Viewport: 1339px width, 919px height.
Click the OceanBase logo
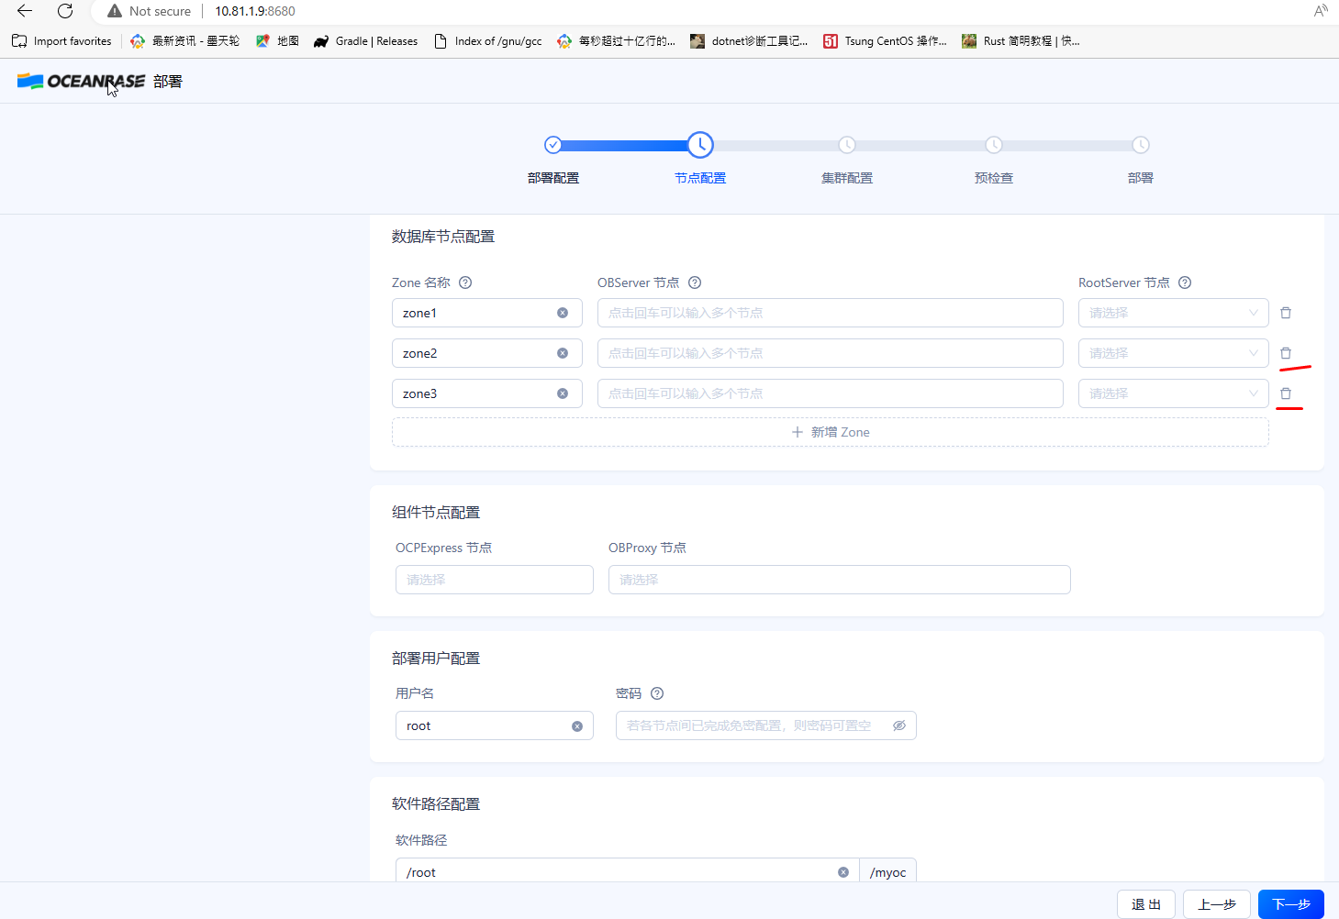81,82
